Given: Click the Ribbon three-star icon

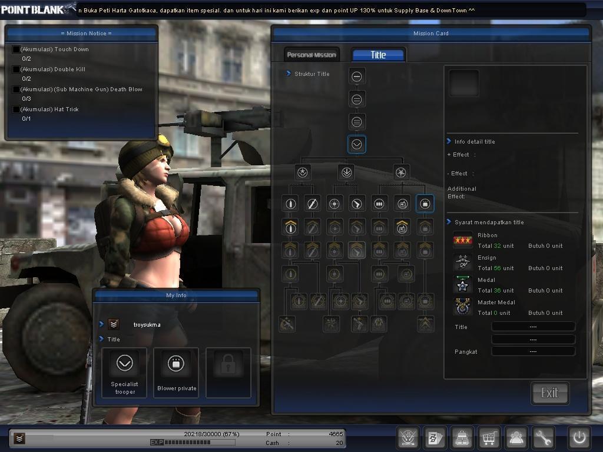Looking at the screenshot, I should click(x=462, y=240).
